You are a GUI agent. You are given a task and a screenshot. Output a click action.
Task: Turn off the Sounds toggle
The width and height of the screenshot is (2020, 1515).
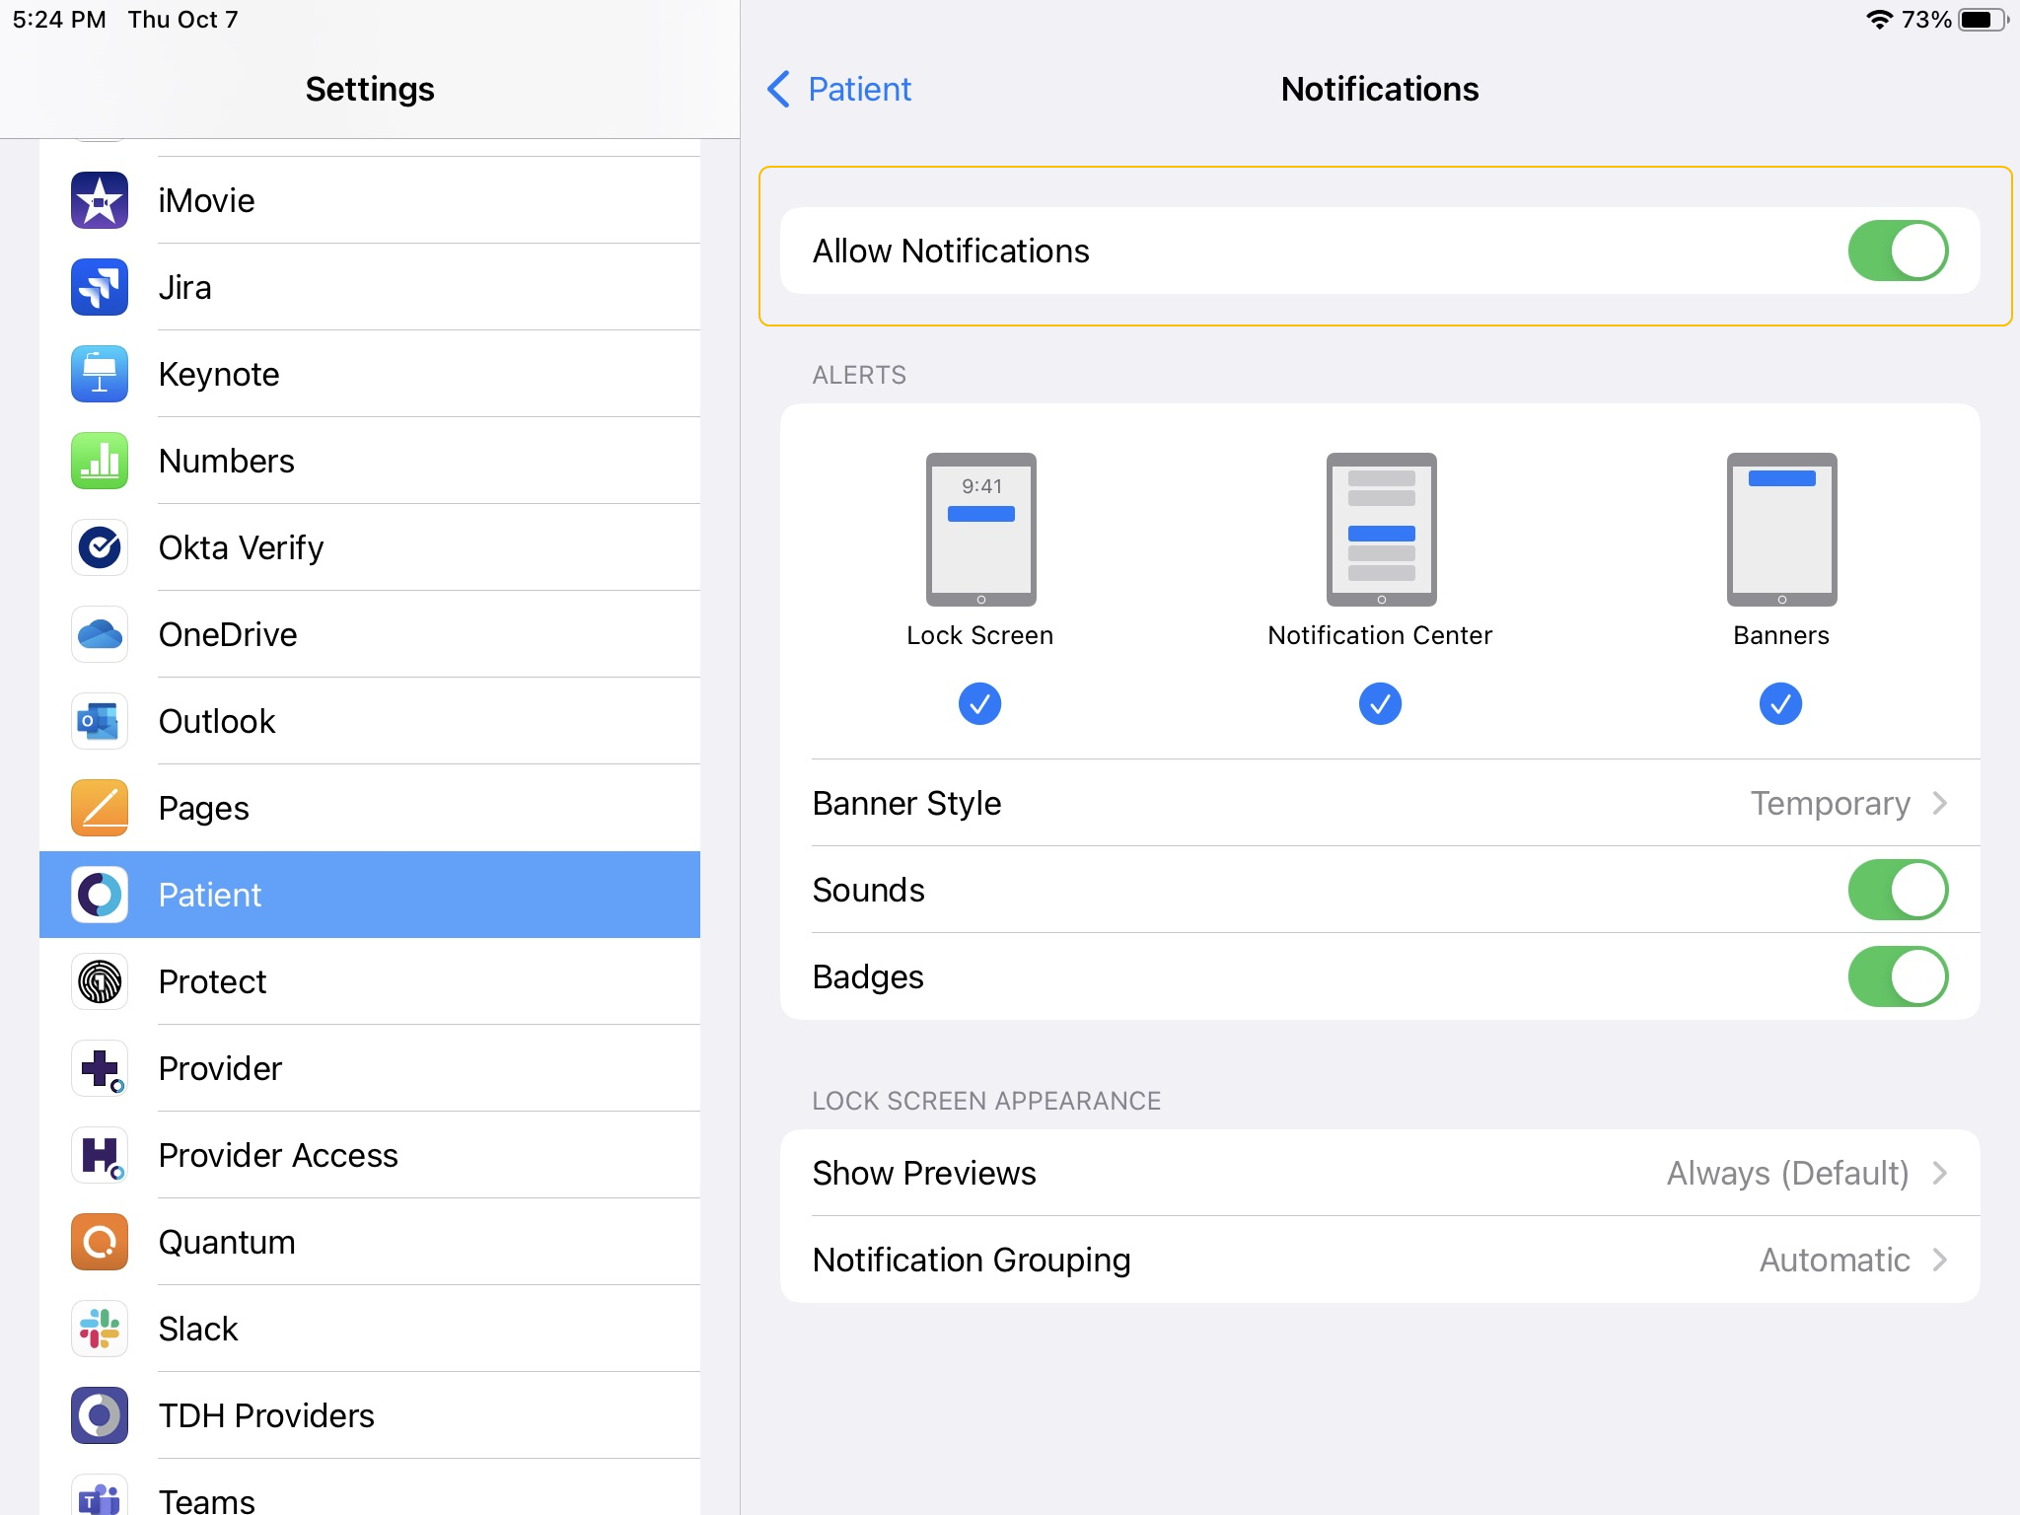tap(1897, 890)
